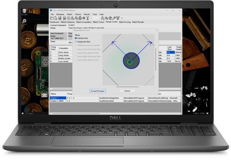Screen dimensions: 231x161
Task: Select competitor row Chris Jones
Action: [x=61, y=53]
